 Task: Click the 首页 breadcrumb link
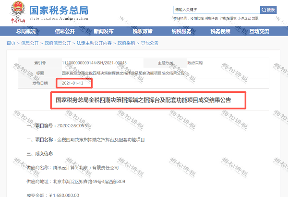[11, 43]
